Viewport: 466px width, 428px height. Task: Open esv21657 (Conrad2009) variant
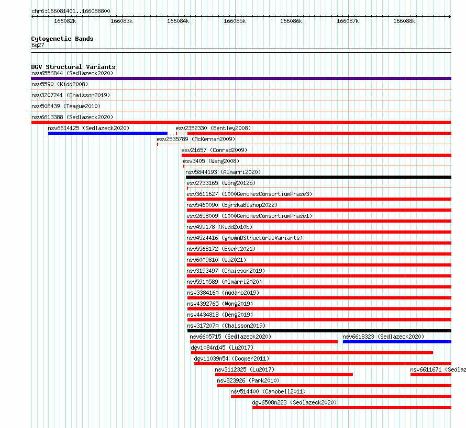tap(214, 150)
